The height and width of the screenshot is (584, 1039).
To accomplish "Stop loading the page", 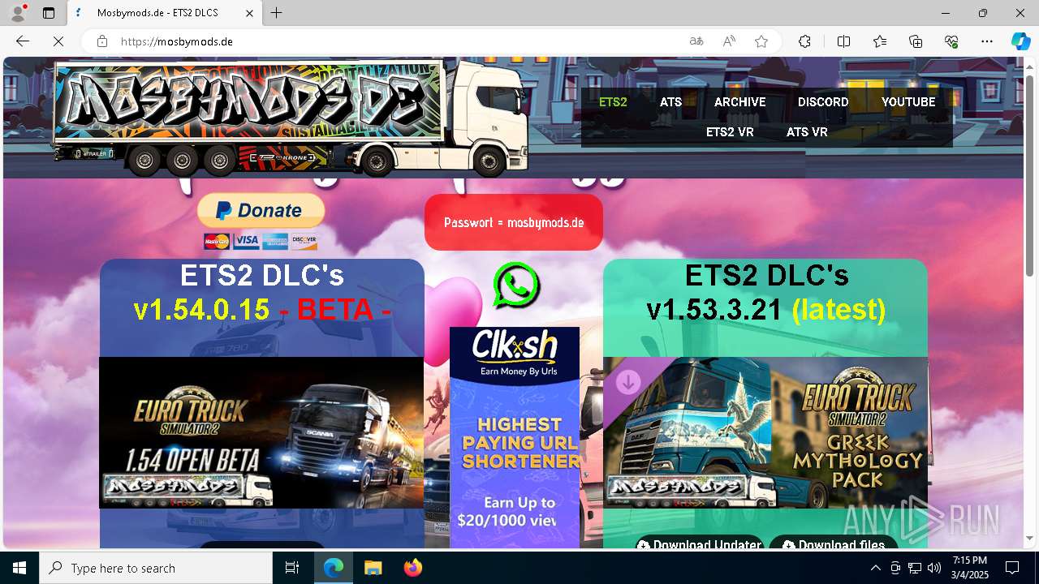I will 58,41.
